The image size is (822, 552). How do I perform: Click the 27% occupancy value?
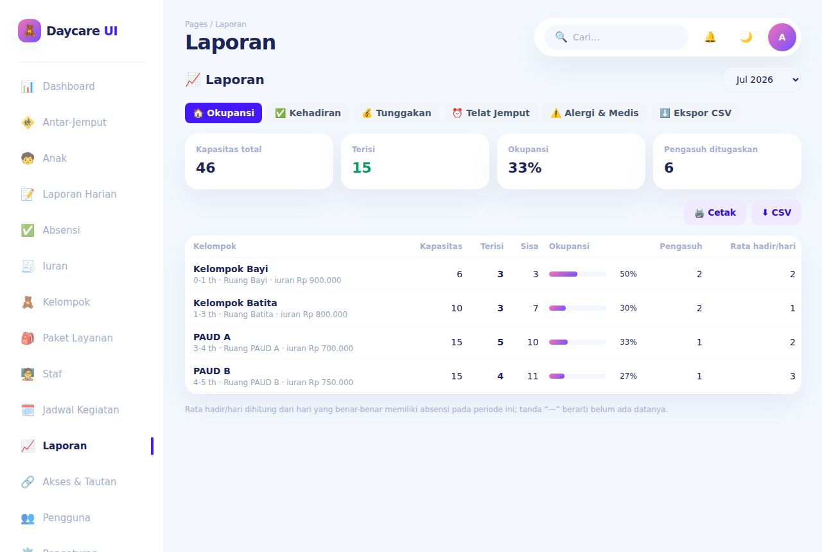click(628, 376)
